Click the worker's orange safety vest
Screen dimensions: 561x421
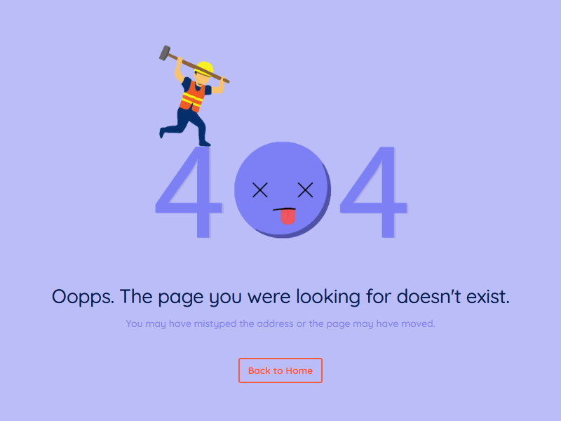coord(193,97)
